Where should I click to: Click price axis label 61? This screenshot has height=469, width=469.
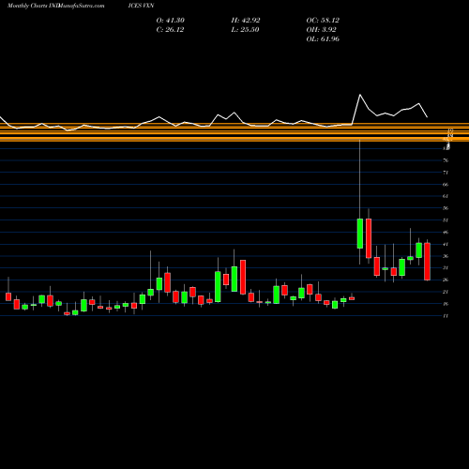pos(446,196)
